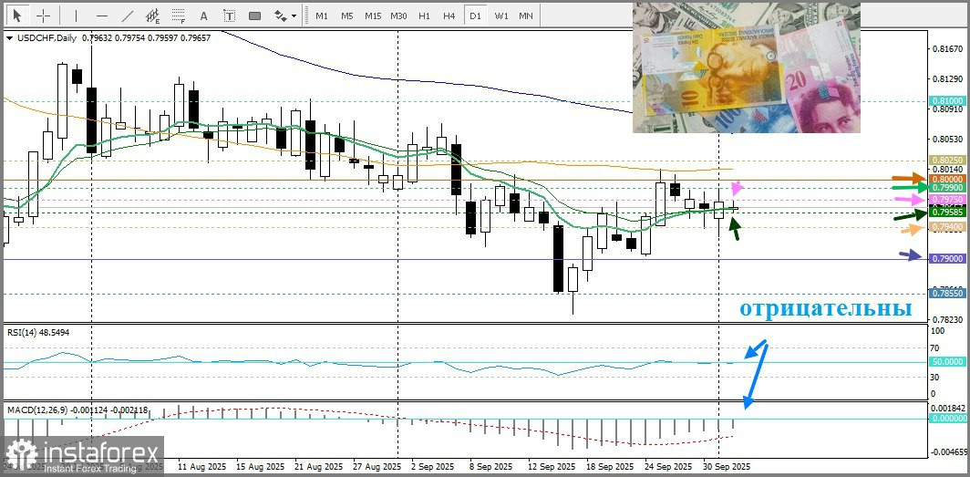970x477 pixels.
Task: Click the RSI 50.0000 level label
Action: (x=947, y=361)
